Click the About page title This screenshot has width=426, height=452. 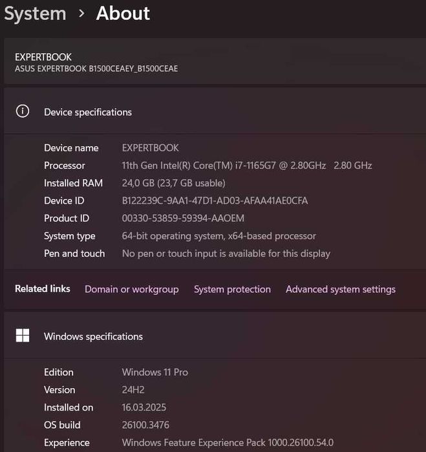tap(123, 14)
